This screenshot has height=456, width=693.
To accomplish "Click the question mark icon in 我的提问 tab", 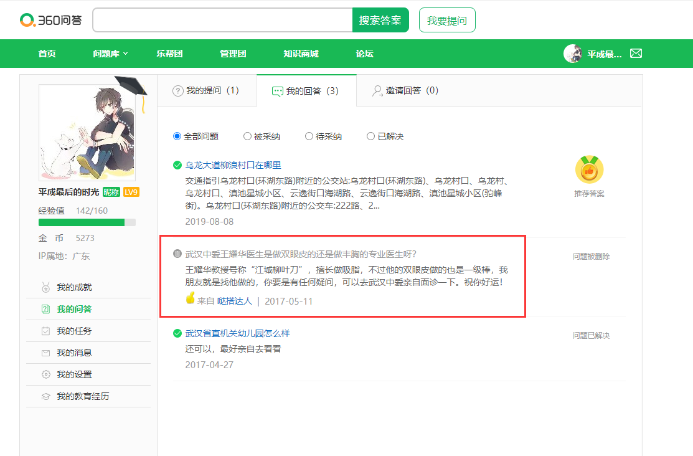I will (x=177, y=91).
